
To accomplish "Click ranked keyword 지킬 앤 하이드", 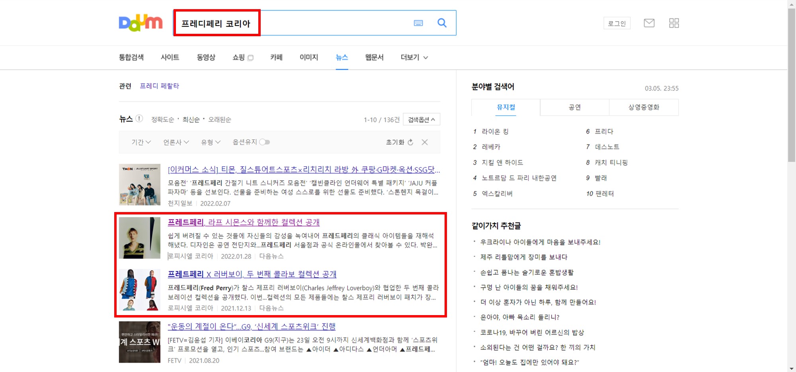I will click(502, 163).
